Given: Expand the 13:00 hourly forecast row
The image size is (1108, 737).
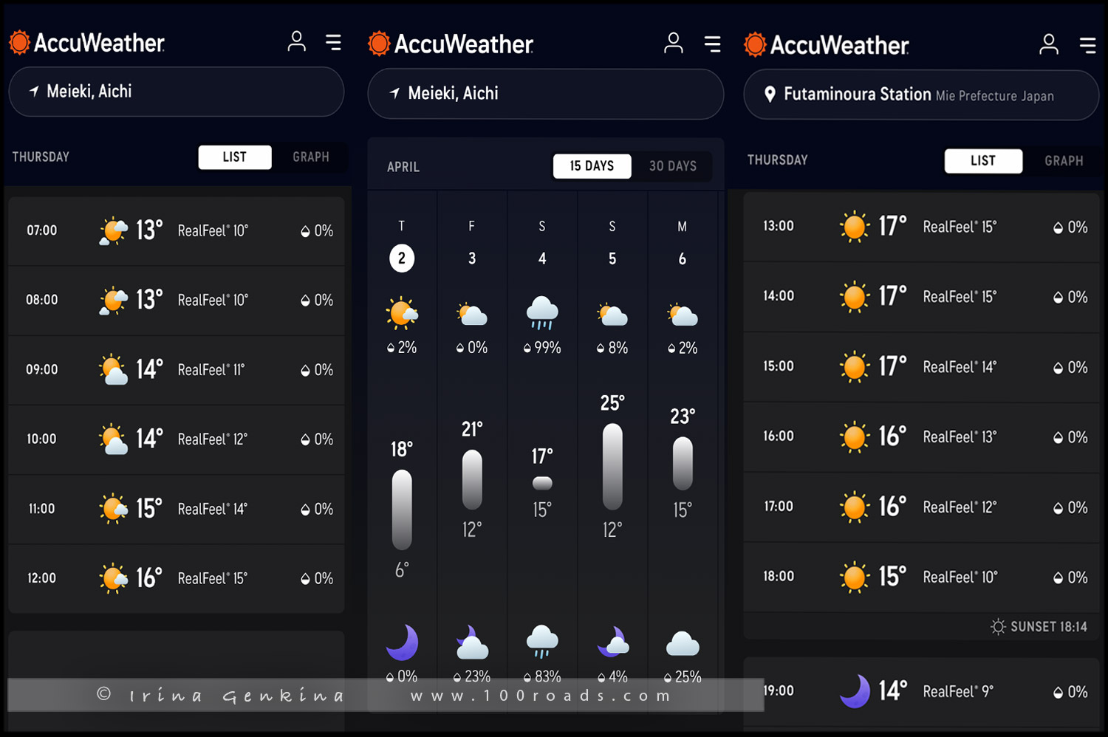Looking at the screenshot, I should pos(920,227).
